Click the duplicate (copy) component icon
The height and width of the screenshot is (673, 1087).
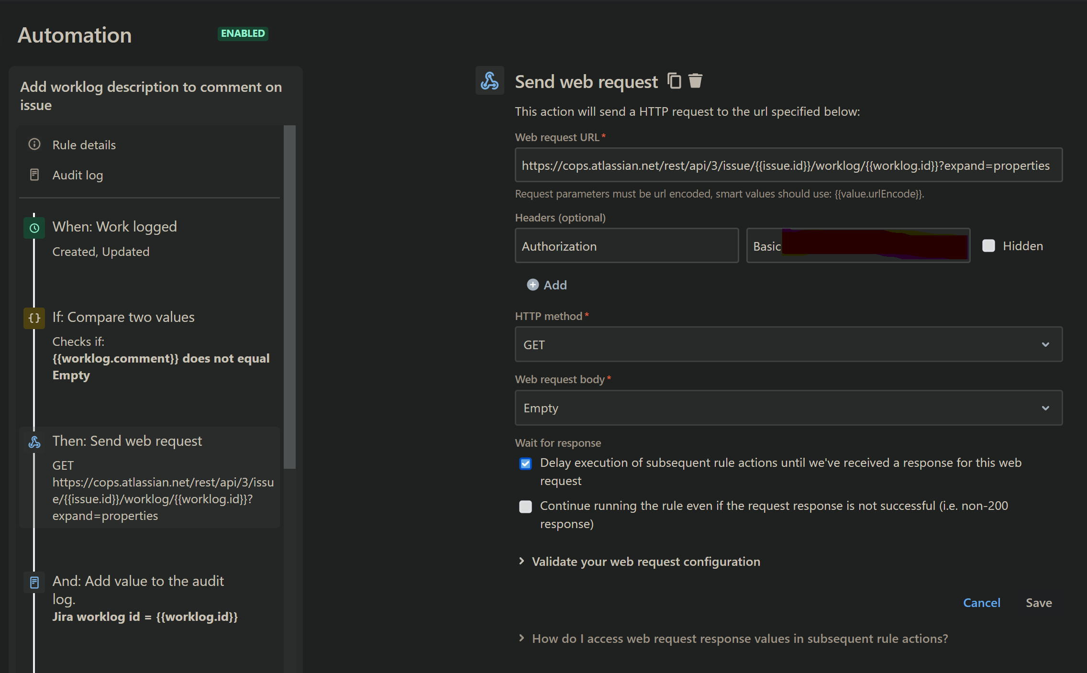point(674,81)
